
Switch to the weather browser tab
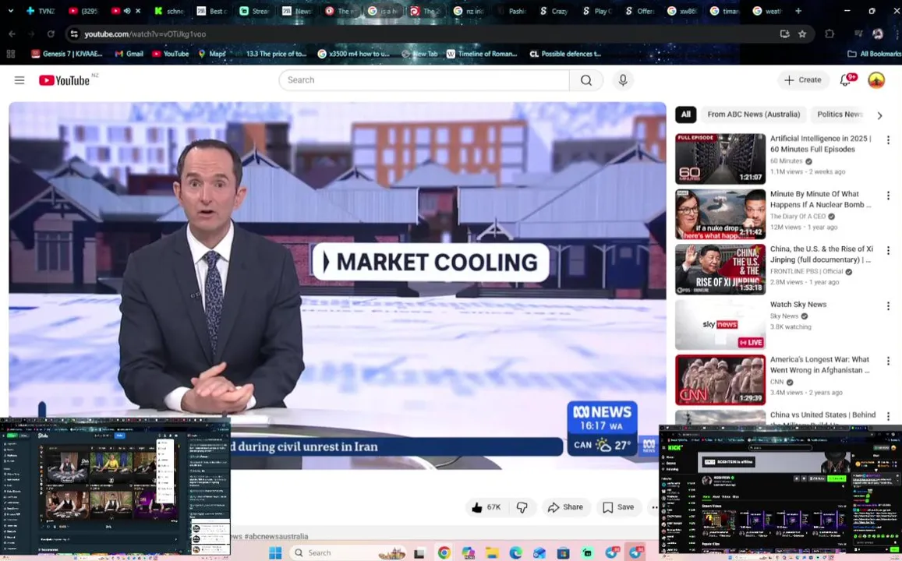tap(767, 11)
